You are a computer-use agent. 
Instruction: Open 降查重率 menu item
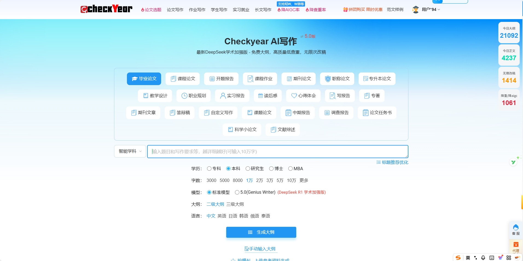click(316, 10)
